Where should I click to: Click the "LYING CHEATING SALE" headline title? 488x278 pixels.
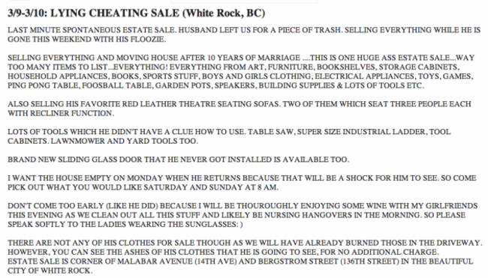pos(115,13)
